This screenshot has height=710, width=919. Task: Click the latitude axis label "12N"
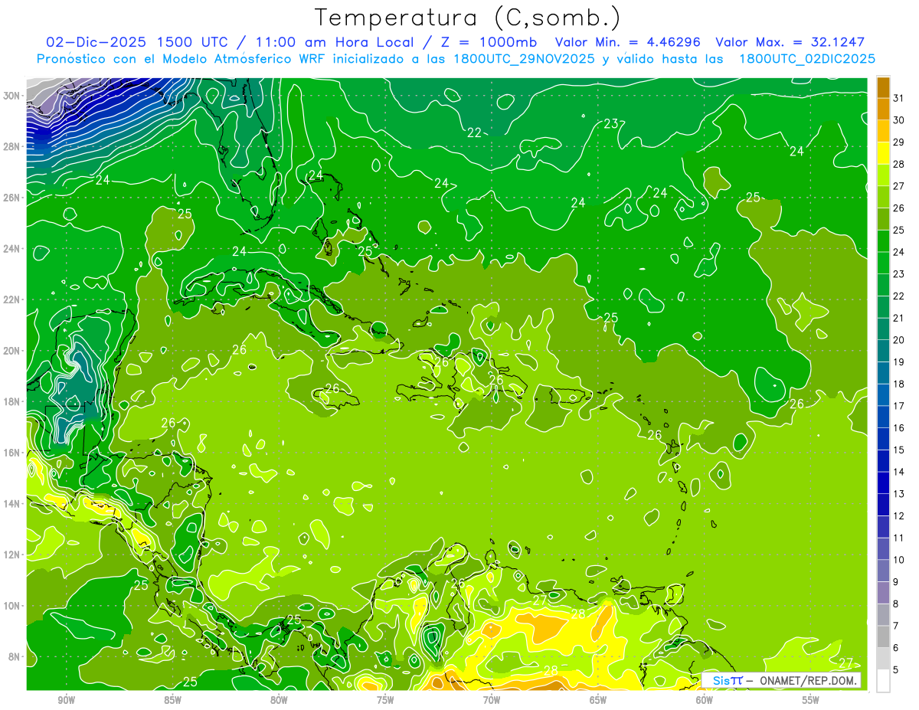(x=13, y=555)
